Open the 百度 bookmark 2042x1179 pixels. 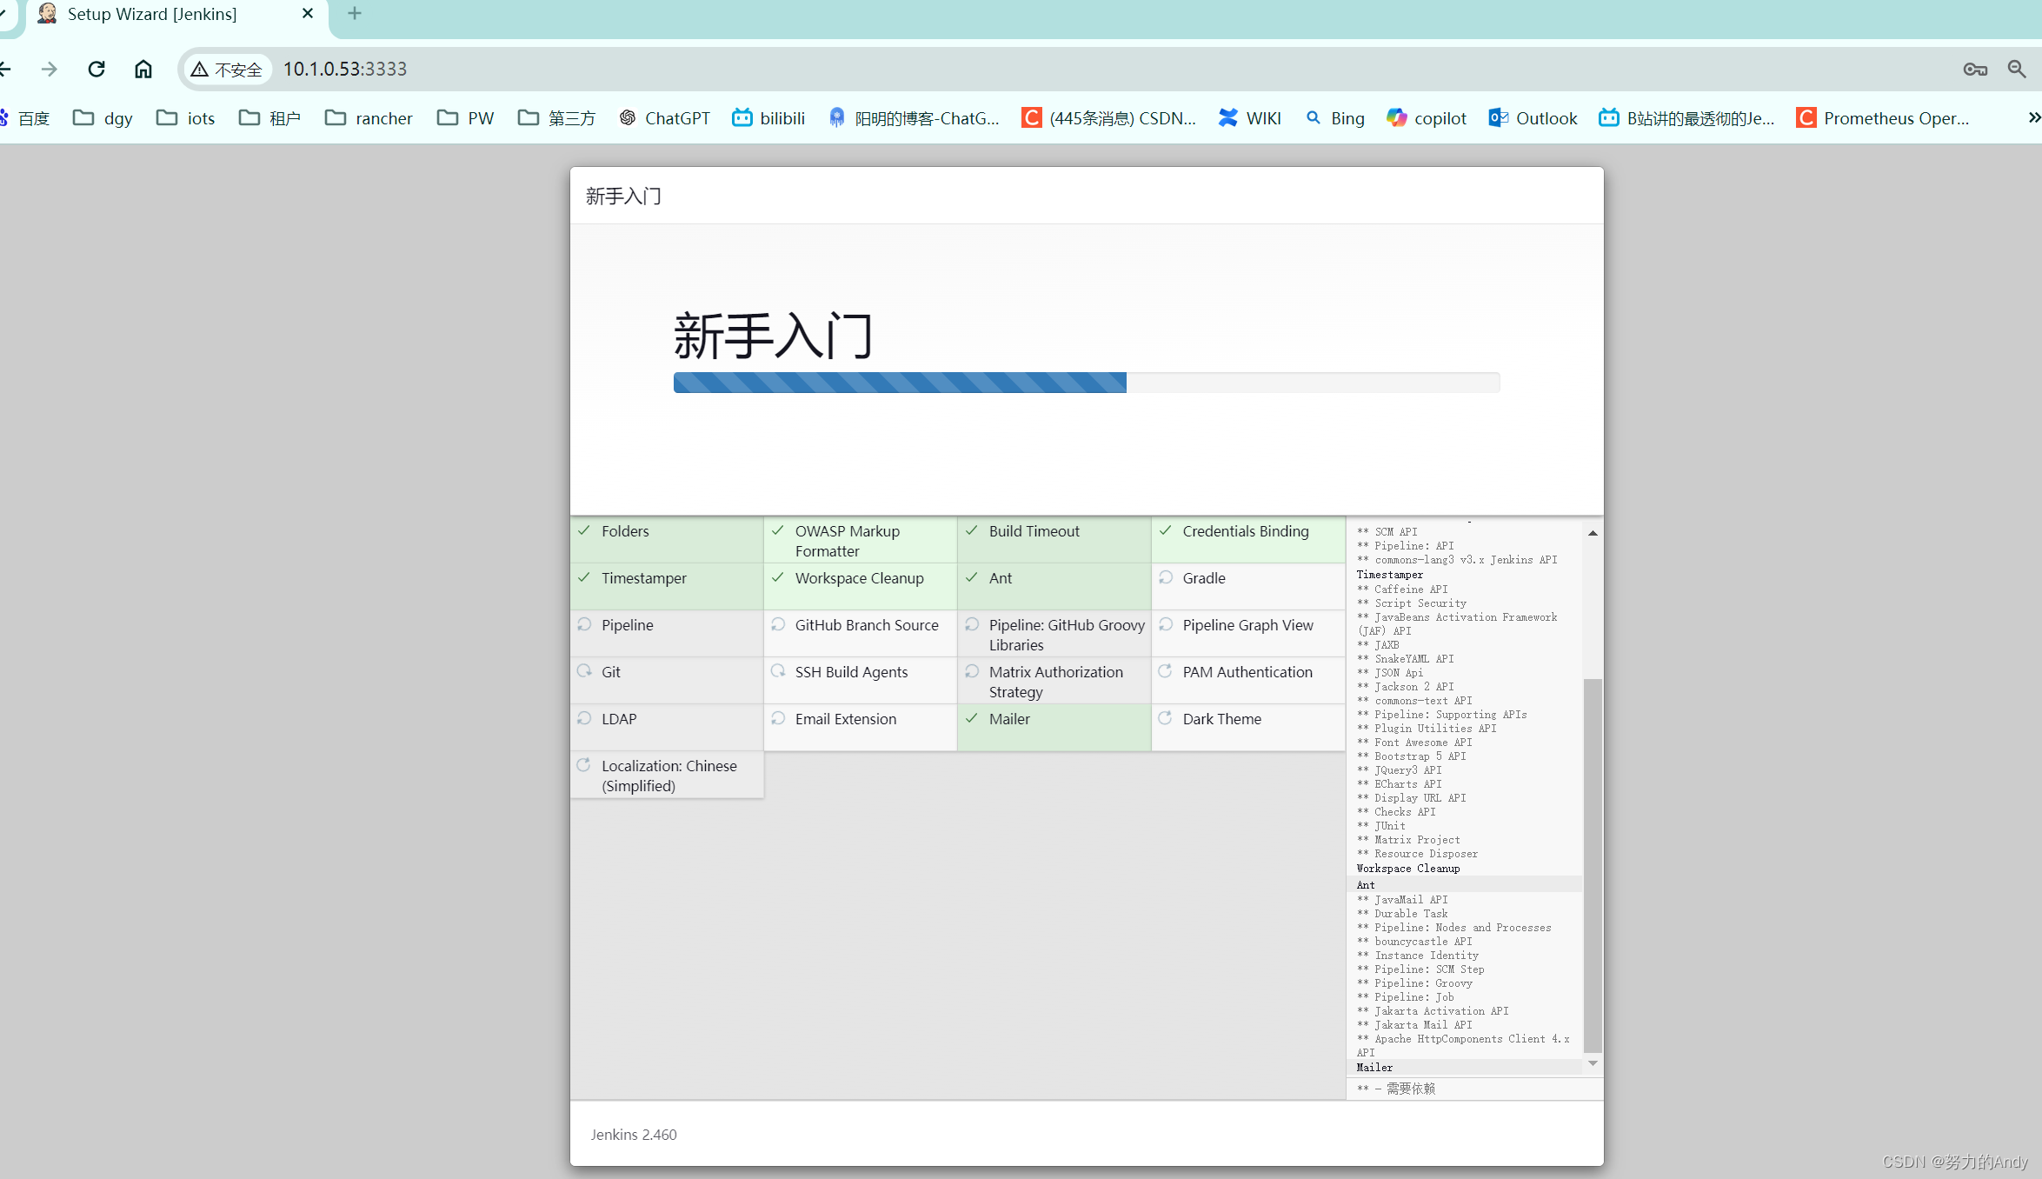(25, 118)
